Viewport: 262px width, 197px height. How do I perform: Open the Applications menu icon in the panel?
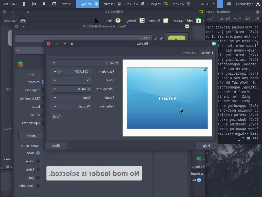coord(258,4)
